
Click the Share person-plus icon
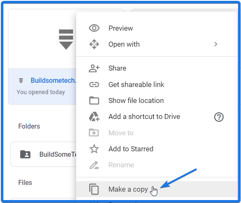pos(94,69)
